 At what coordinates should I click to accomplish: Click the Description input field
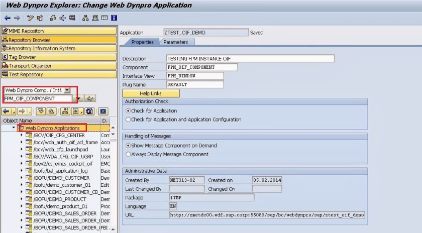tap(250, 59)
